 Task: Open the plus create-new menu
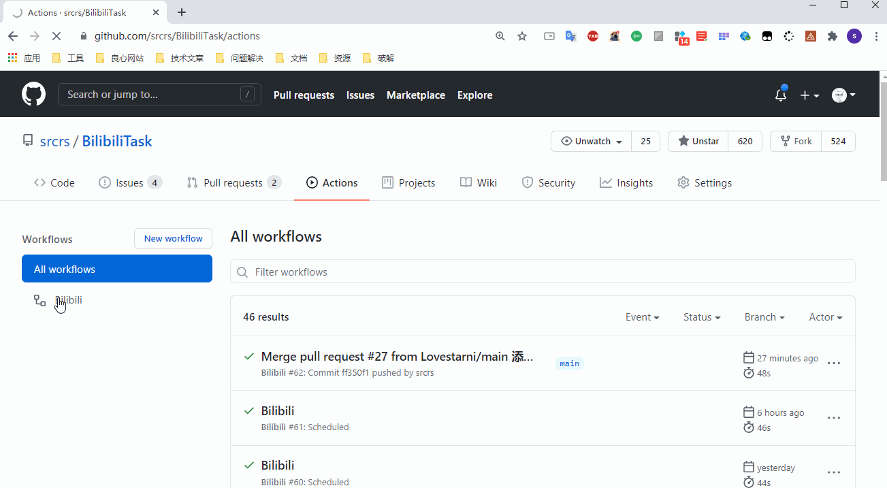pyautogui.click(x=809, y=95)
